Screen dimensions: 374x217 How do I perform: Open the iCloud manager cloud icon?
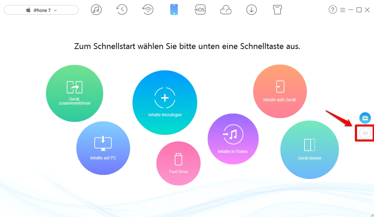pos(226,10)
